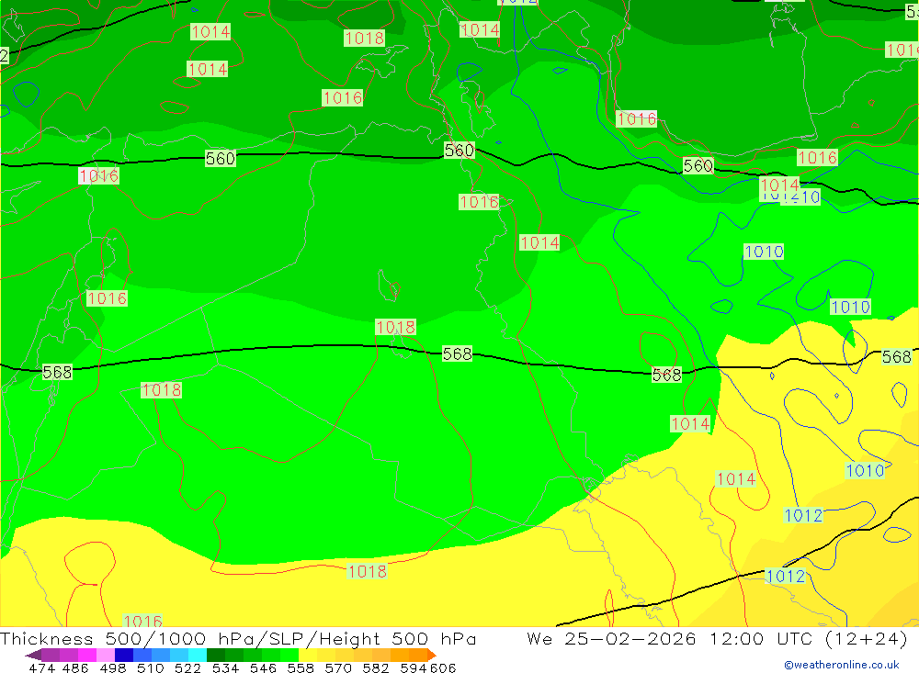Open the weatheronline.co.uk copyright link
This screenshot has height=673, width=919.
click(842, 665)
